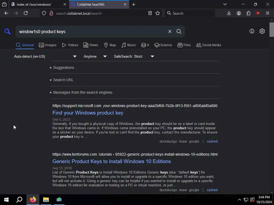
Task: Open the Firefox account icon
Action: [239, 13]
